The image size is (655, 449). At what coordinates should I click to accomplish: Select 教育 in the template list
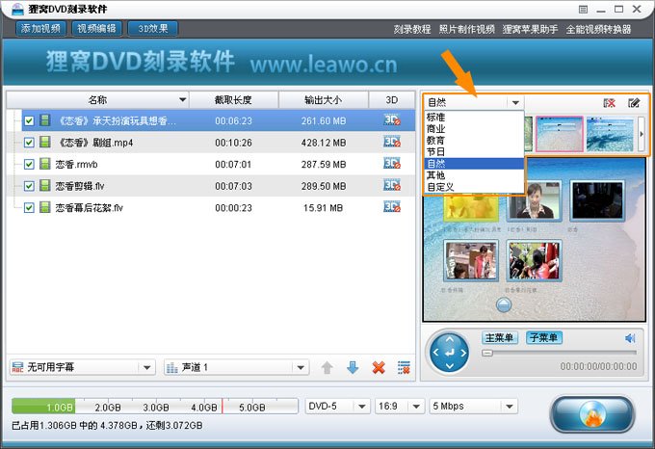[475, 141]
